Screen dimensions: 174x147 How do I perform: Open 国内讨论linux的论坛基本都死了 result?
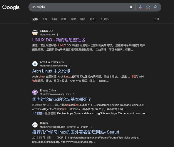point(62,99)
